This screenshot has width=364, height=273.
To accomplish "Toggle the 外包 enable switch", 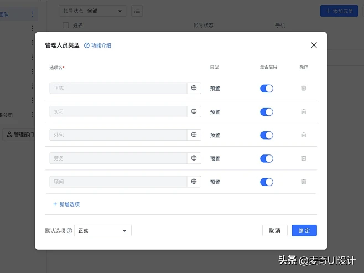I will click(267, 135).
